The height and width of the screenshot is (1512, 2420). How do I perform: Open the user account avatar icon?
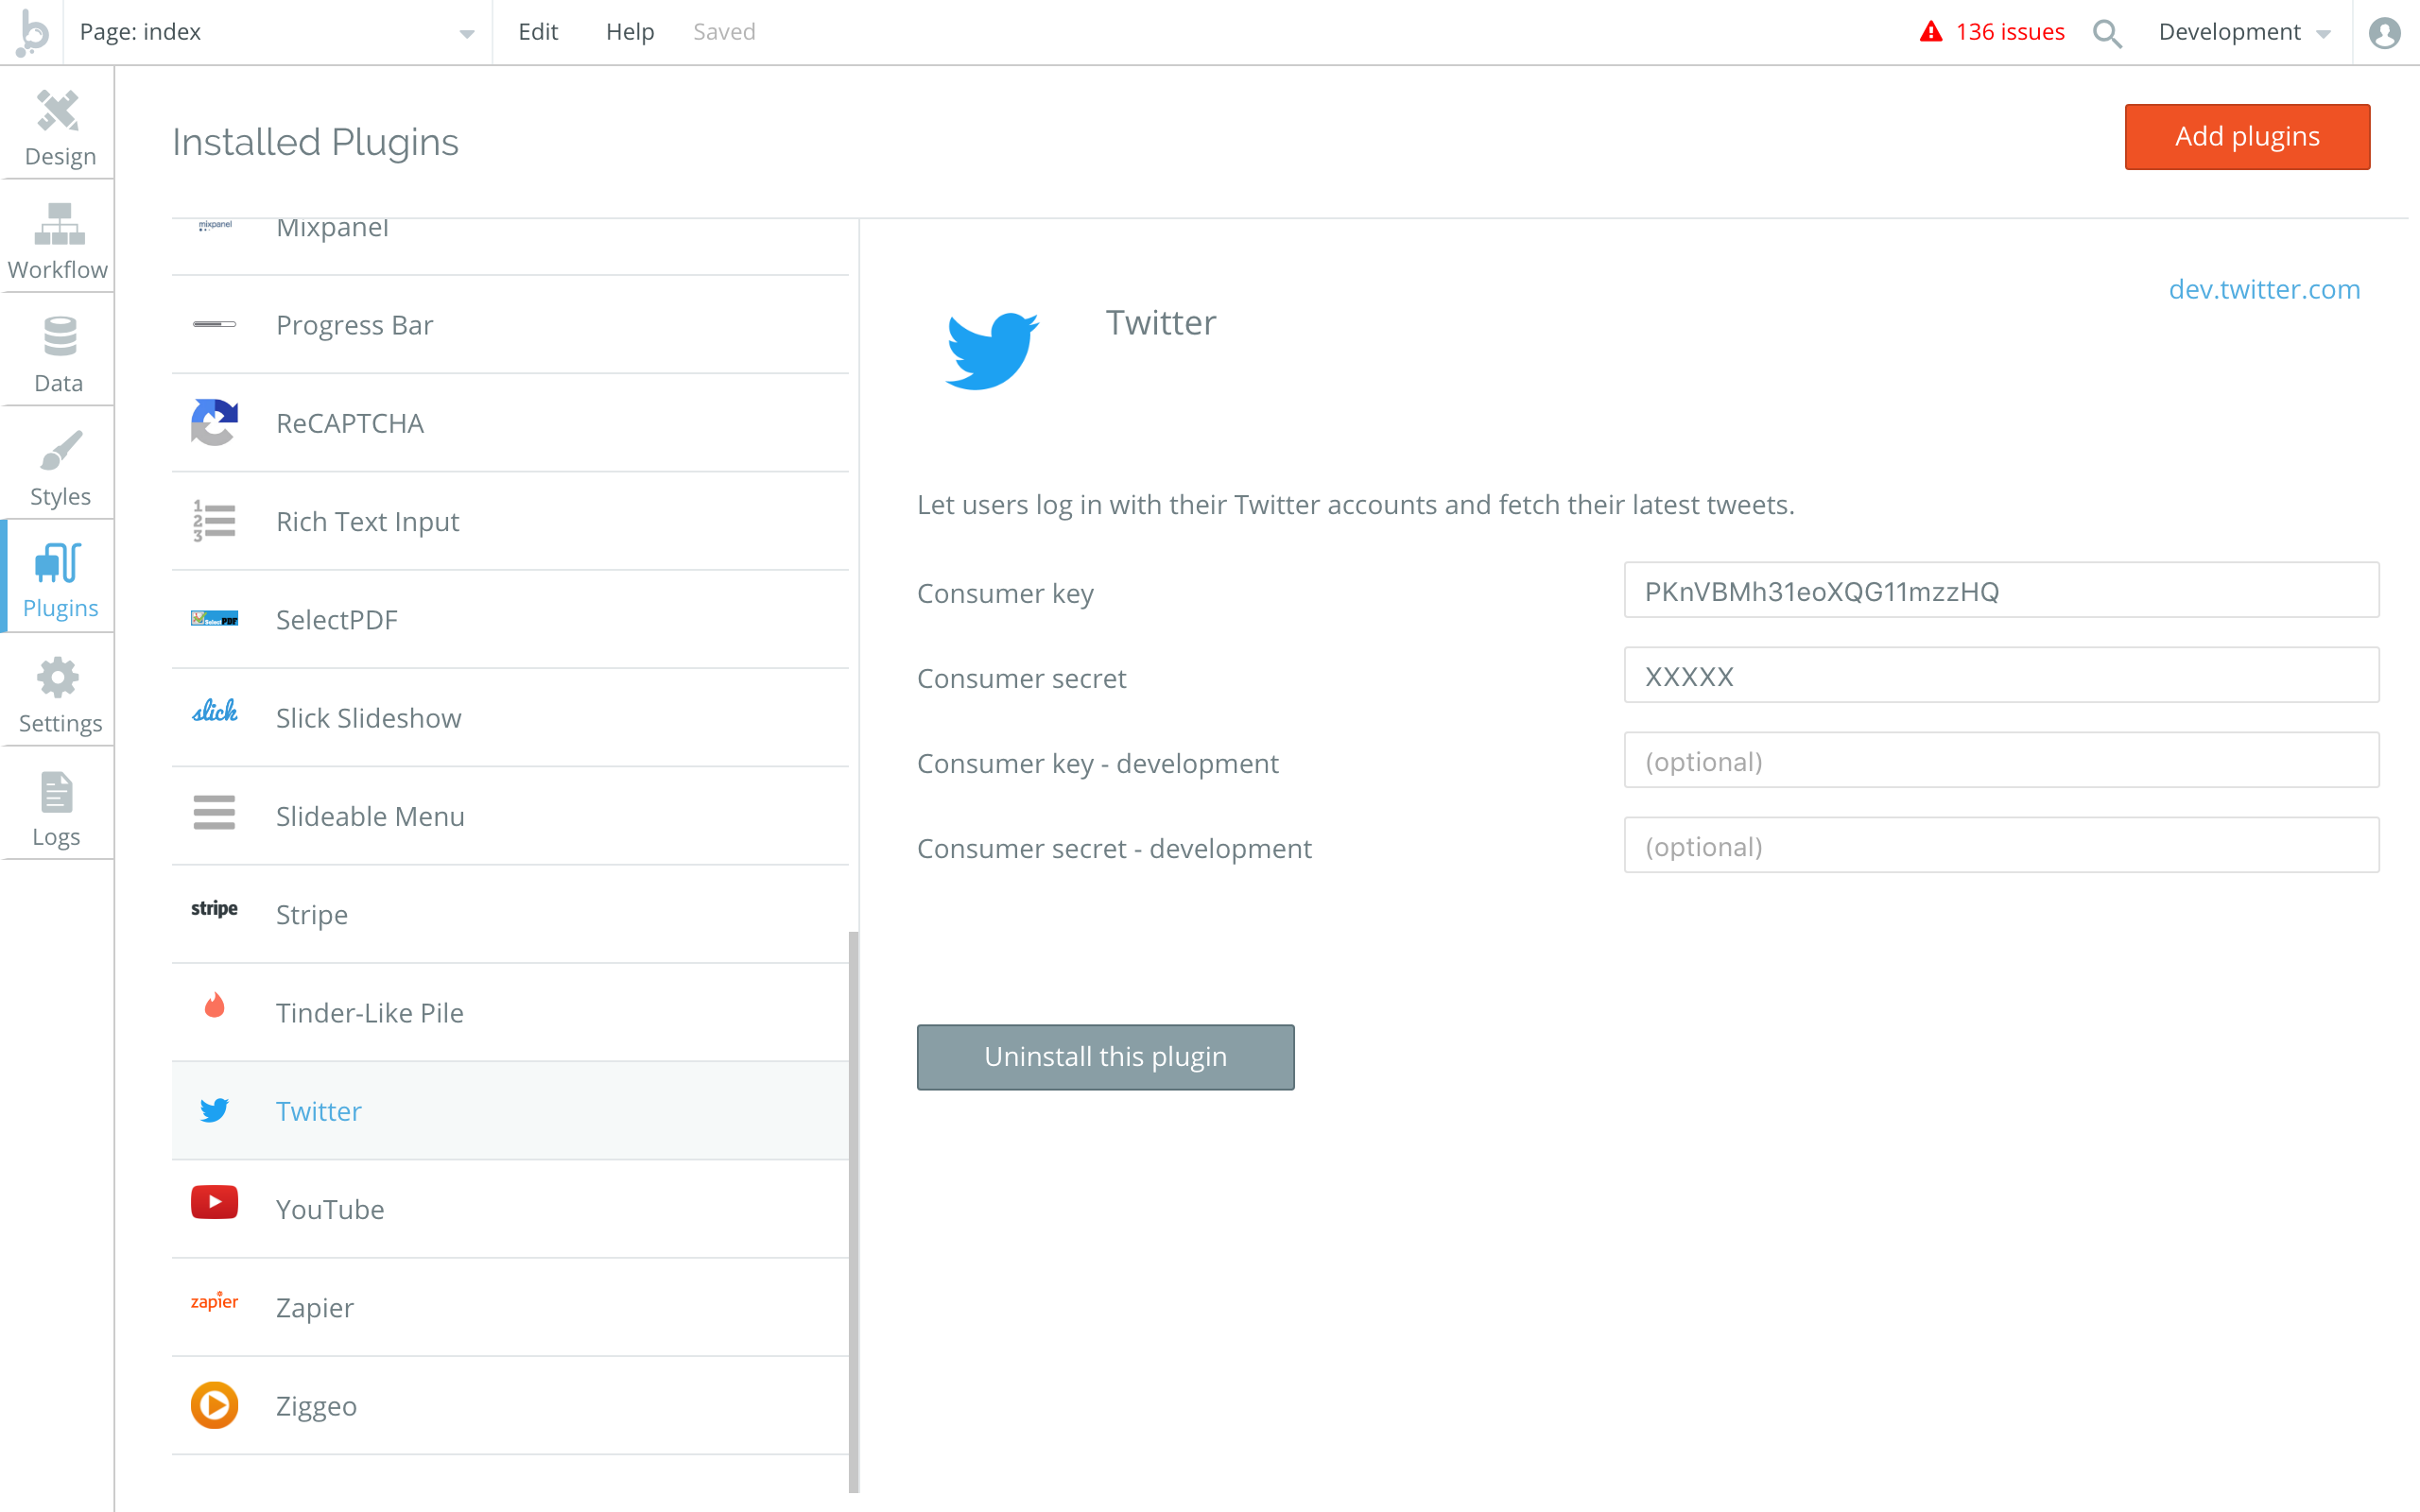tap(2385, 33)
